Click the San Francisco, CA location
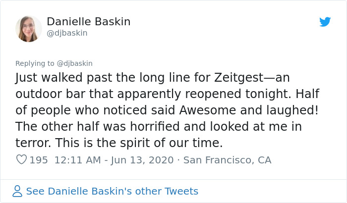Screen dimensions: 347x203 (227, 160)
